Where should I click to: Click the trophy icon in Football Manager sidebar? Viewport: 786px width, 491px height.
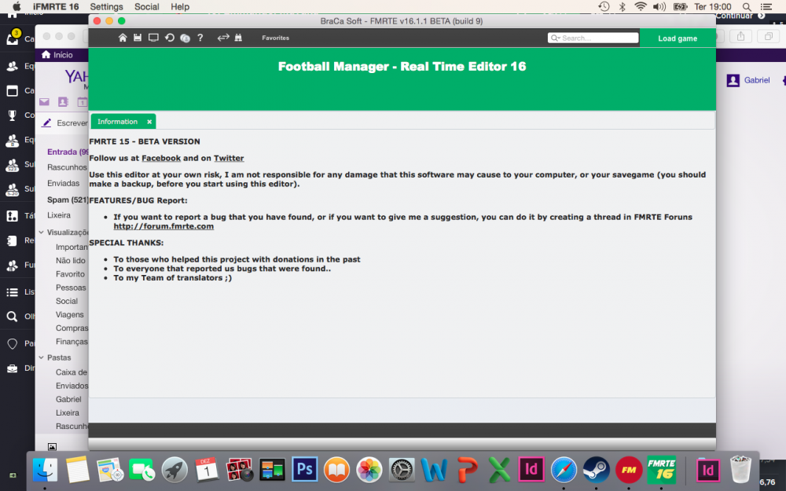tap(12, 115)
